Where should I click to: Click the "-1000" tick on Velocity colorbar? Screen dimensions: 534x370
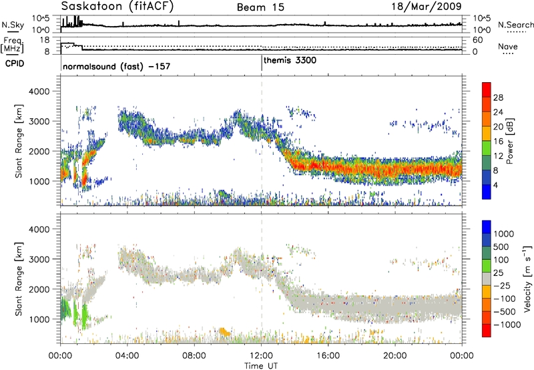[507, 325]
